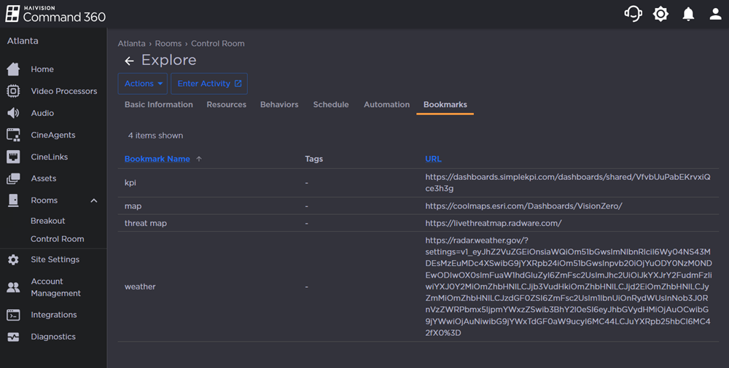Viewport: 729px width, 368px height.
Task: Open the user profile icon
Action: pos(715,14)
